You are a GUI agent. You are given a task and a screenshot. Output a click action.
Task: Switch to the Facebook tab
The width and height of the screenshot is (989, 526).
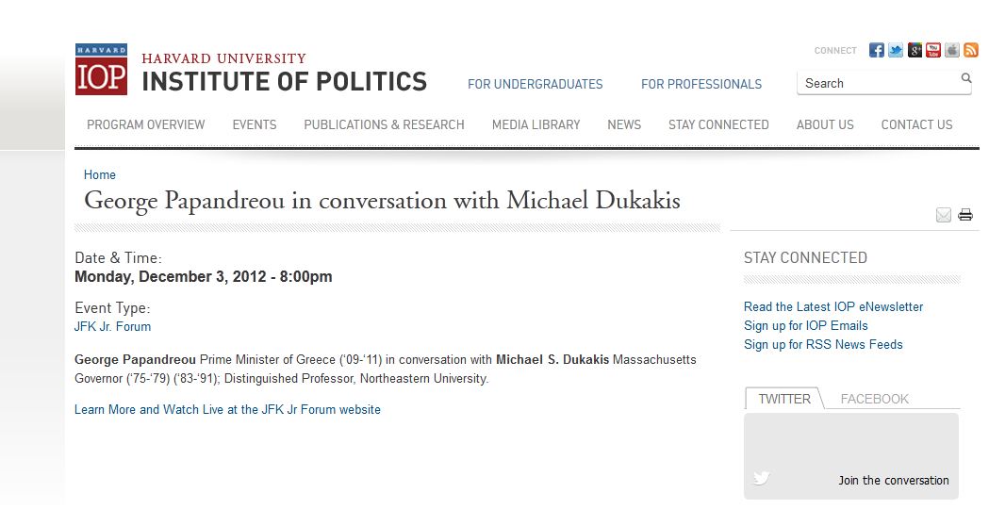tap(874, 399)
